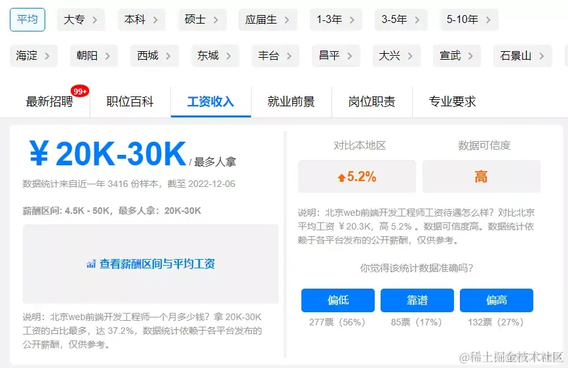Vote 靠谱 for the statistics

pos(417,300)
